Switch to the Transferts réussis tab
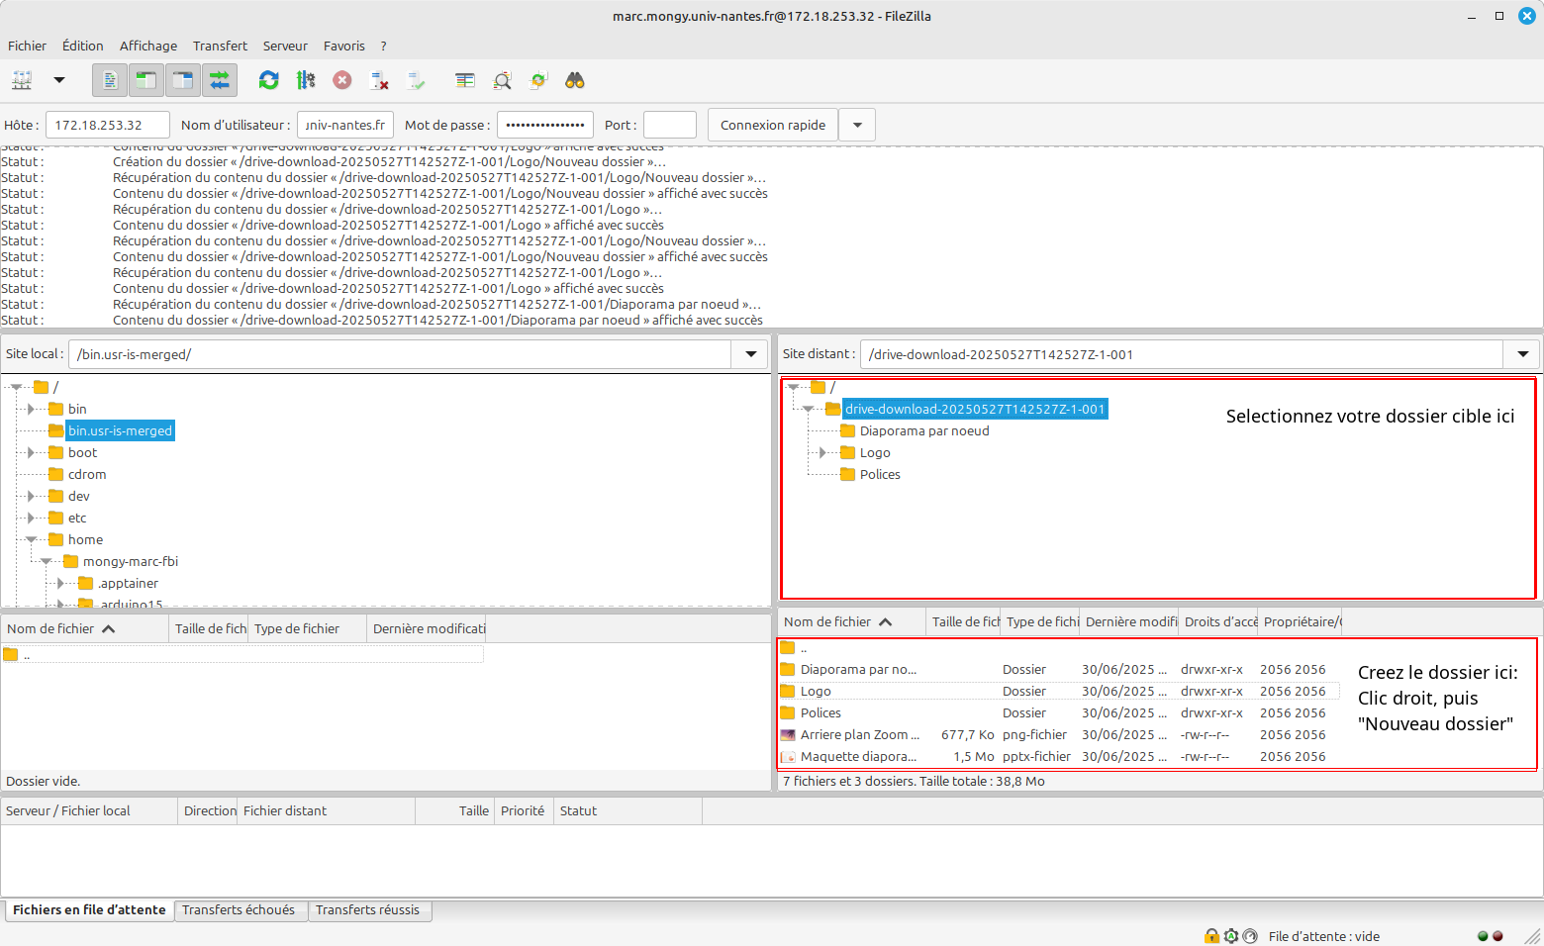Image resolution: width=1544 pixels, height=946 pixels. pos(370,909)
